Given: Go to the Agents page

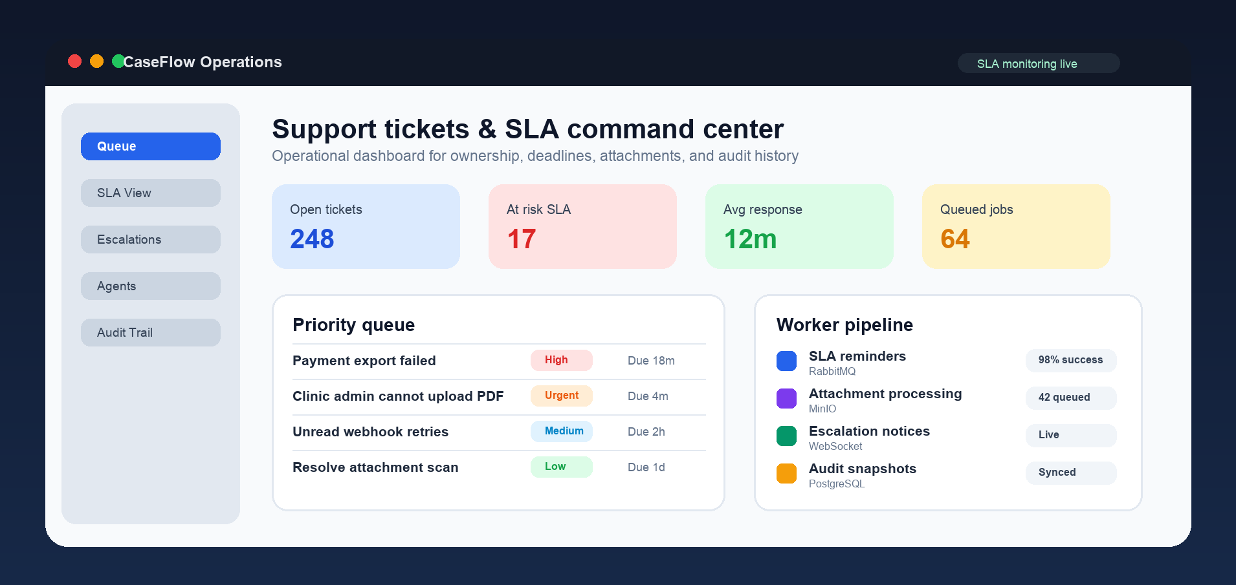Looking at the screenshot, I should [151, 286].
